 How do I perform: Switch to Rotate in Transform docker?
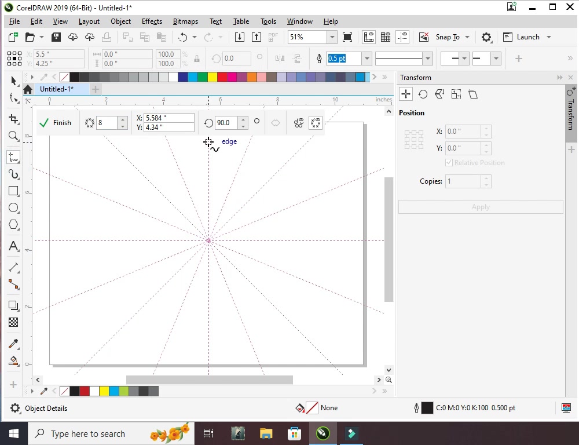coord(423,94)
